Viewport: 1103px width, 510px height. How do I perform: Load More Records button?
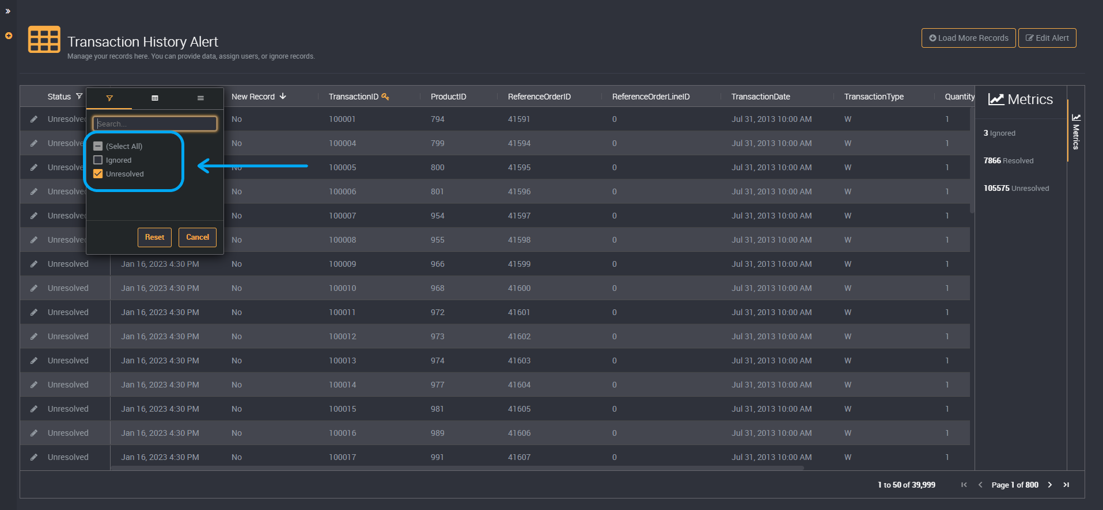coord(968,38)
